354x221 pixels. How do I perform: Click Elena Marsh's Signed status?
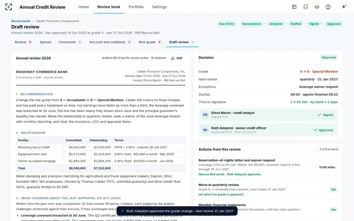(325, 115)
